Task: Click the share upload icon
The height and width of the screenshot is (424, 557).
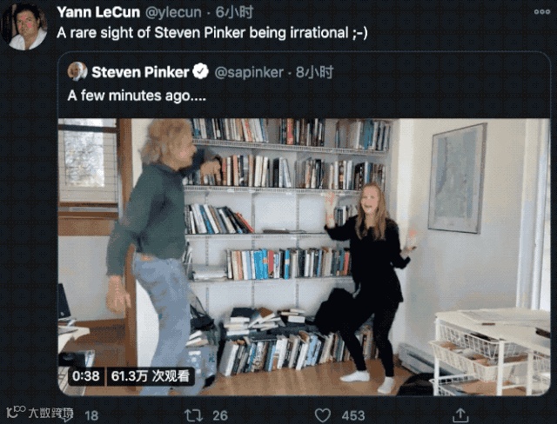Action: pyautogui.click(x=460, y=415)
